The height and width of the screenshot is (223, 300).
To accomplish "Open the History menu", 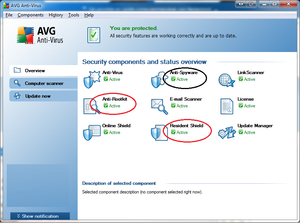I will pyautogui.click(x=56, y=15).
